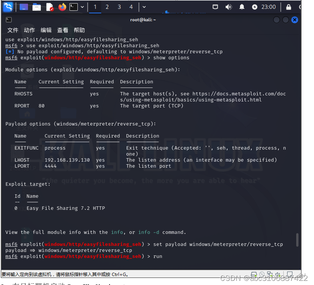Image resolution: width=314 pixels, height=285 pixels.
Task: Click the RPORT value 80
Action: tap(41, 106)
